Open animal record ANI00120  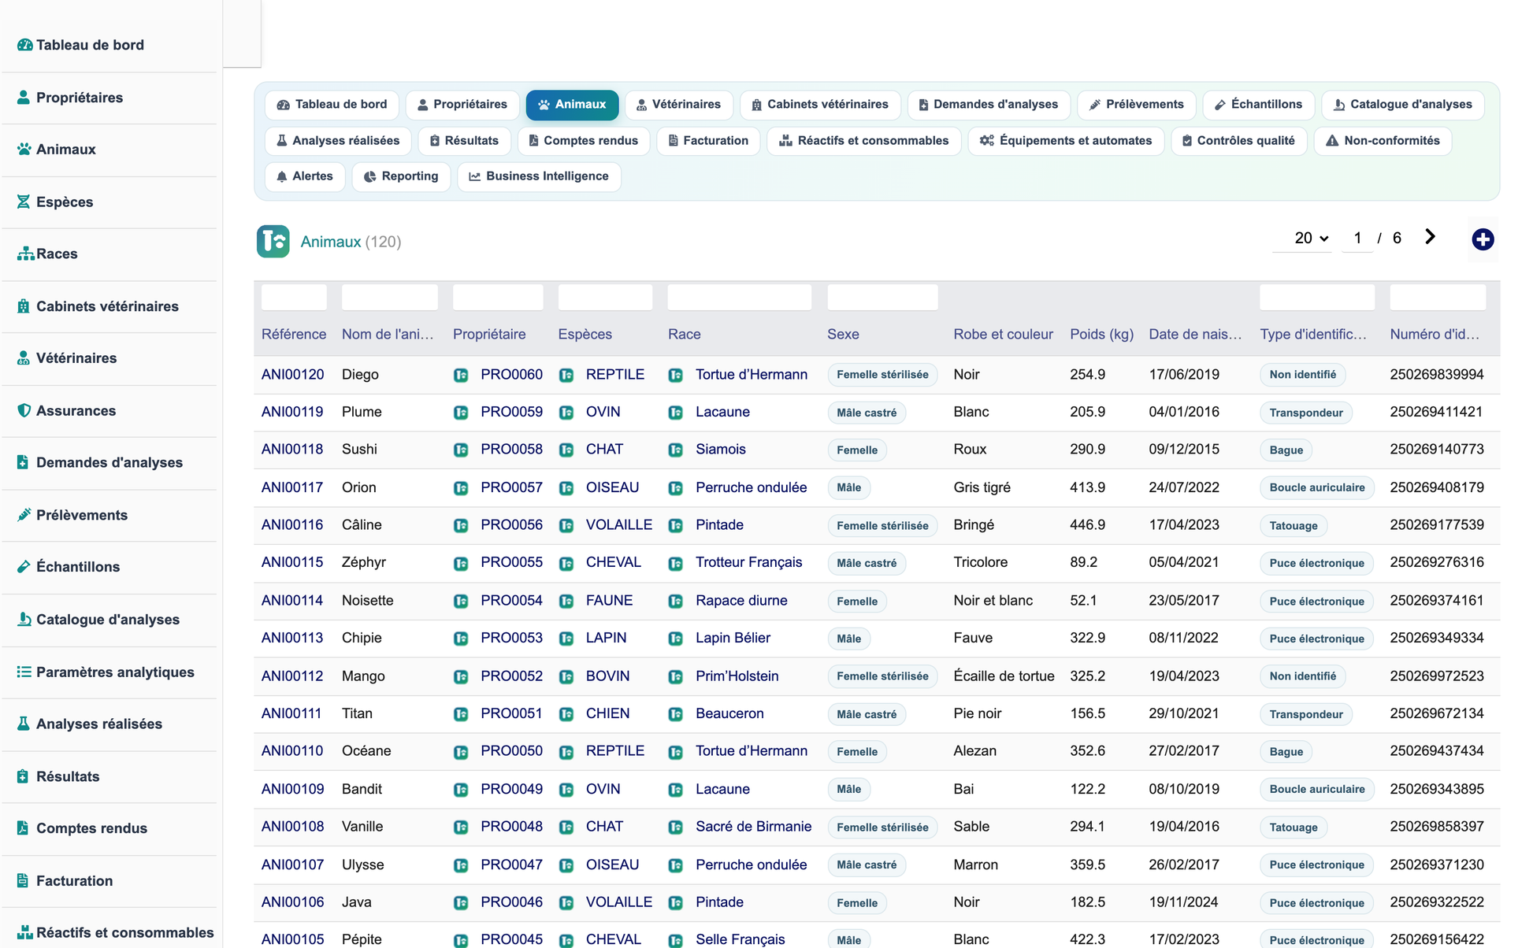[292, 375]
